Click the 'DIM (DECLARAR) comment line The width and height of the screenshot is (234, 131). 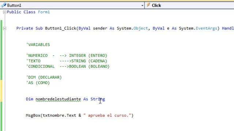point(44,77)
